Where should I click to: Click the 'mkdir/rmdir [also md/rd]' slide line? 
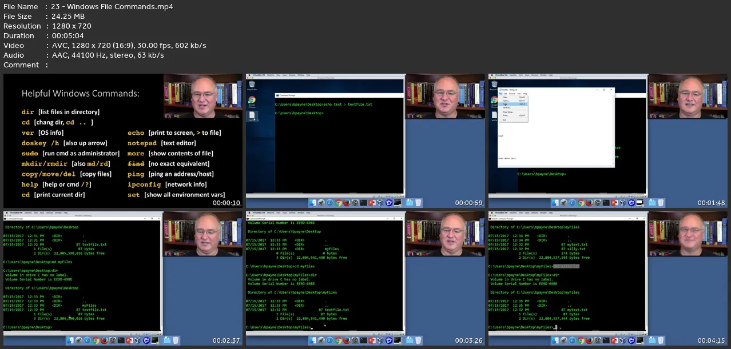(x=66, y=163)
